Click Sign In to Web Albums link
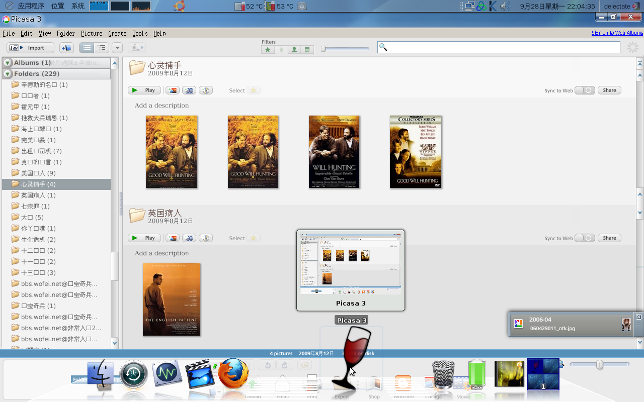The height and width of the screenshot is (402, 644). pyautogui.click(x=617, y=33)
